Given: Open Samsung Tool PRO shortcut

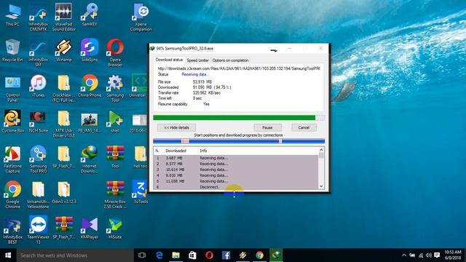Looking at the screenshot, I should point(39,159).
